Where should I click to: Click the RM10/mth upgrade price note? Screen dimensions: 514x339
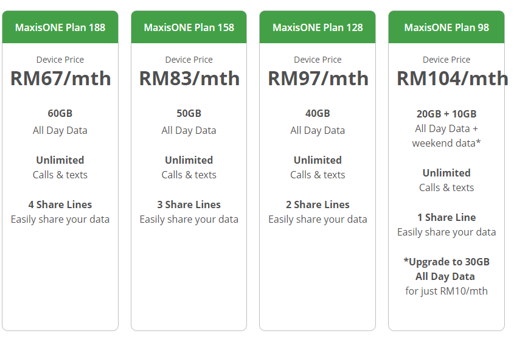pyautogui.click(x=446, y=291)
